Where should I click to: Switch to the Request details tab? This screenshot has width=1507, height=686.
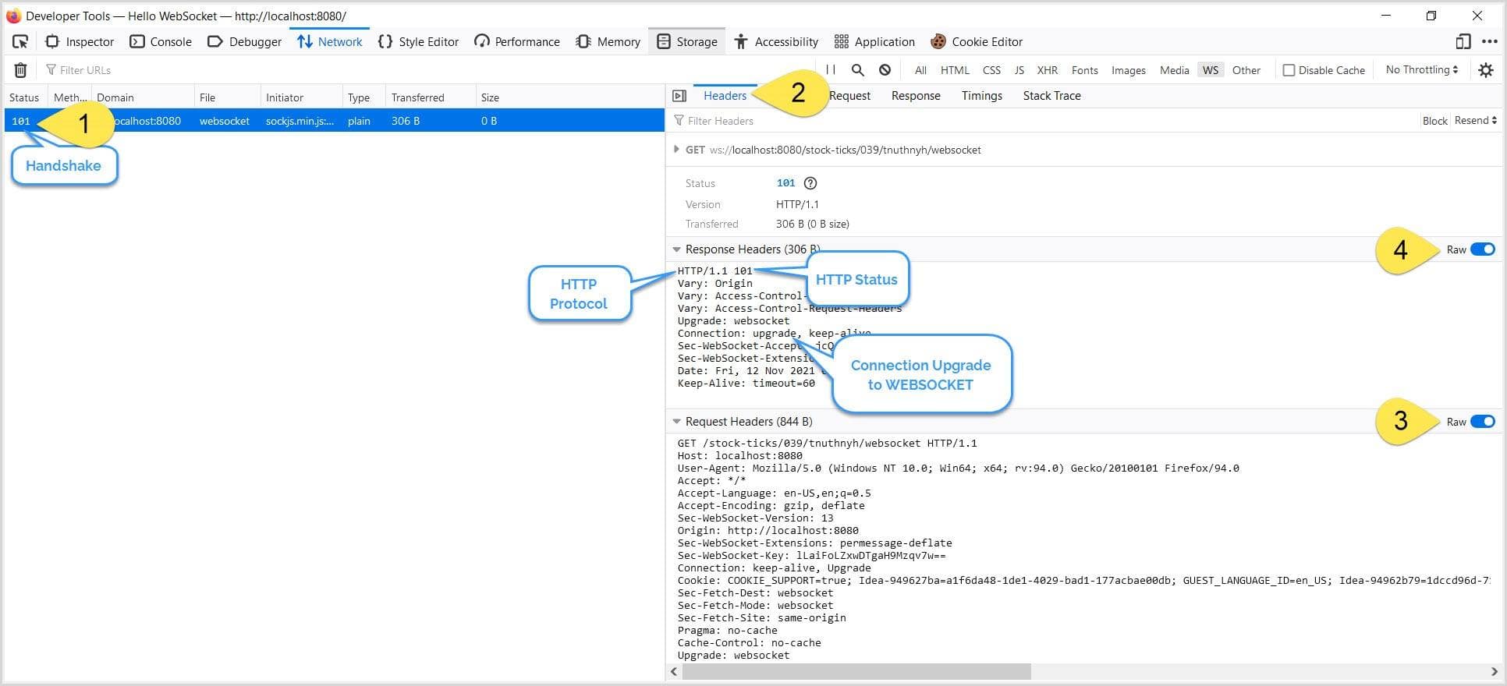pyautogui.click(x=849, y=96)
